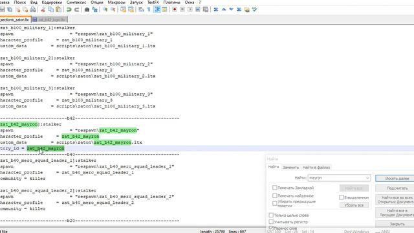Switch to the second inactive file tab
The height and width of the screenshot is (233, 414).
tap(50, 19)
